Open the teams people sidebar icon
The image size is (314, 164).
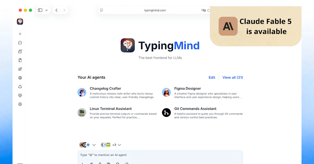(20, 95)
